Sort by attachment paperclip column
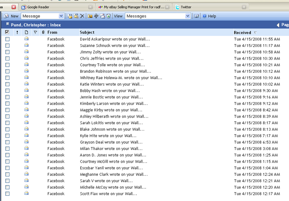This screenshot has width=289, height=201. tap(43, 32)
